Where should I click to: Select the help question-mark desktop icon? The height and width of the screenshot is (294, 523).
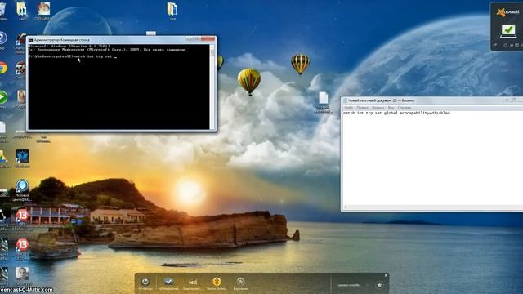(2, 38)
